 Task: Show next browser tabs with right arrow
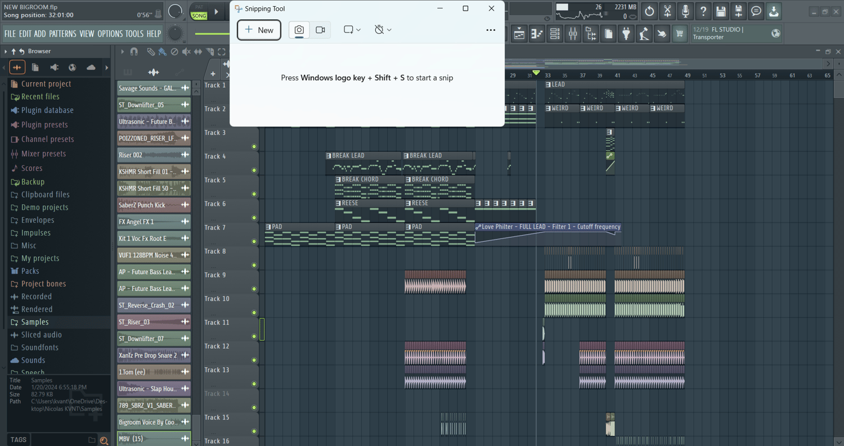106,67
